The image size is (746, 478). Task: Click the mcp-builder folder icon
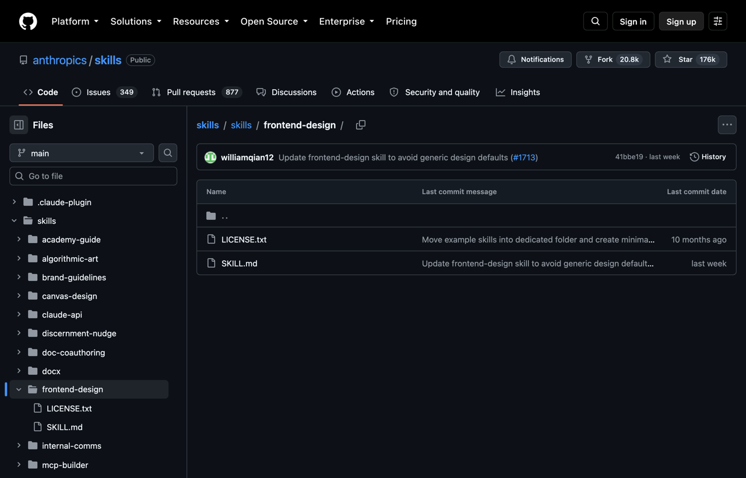pyautogui.click(x=33, y=465)
